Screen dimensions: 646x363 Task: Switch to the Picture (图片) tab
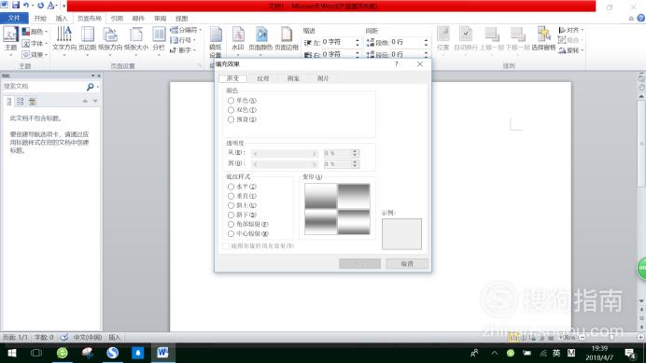pos(323,78)
